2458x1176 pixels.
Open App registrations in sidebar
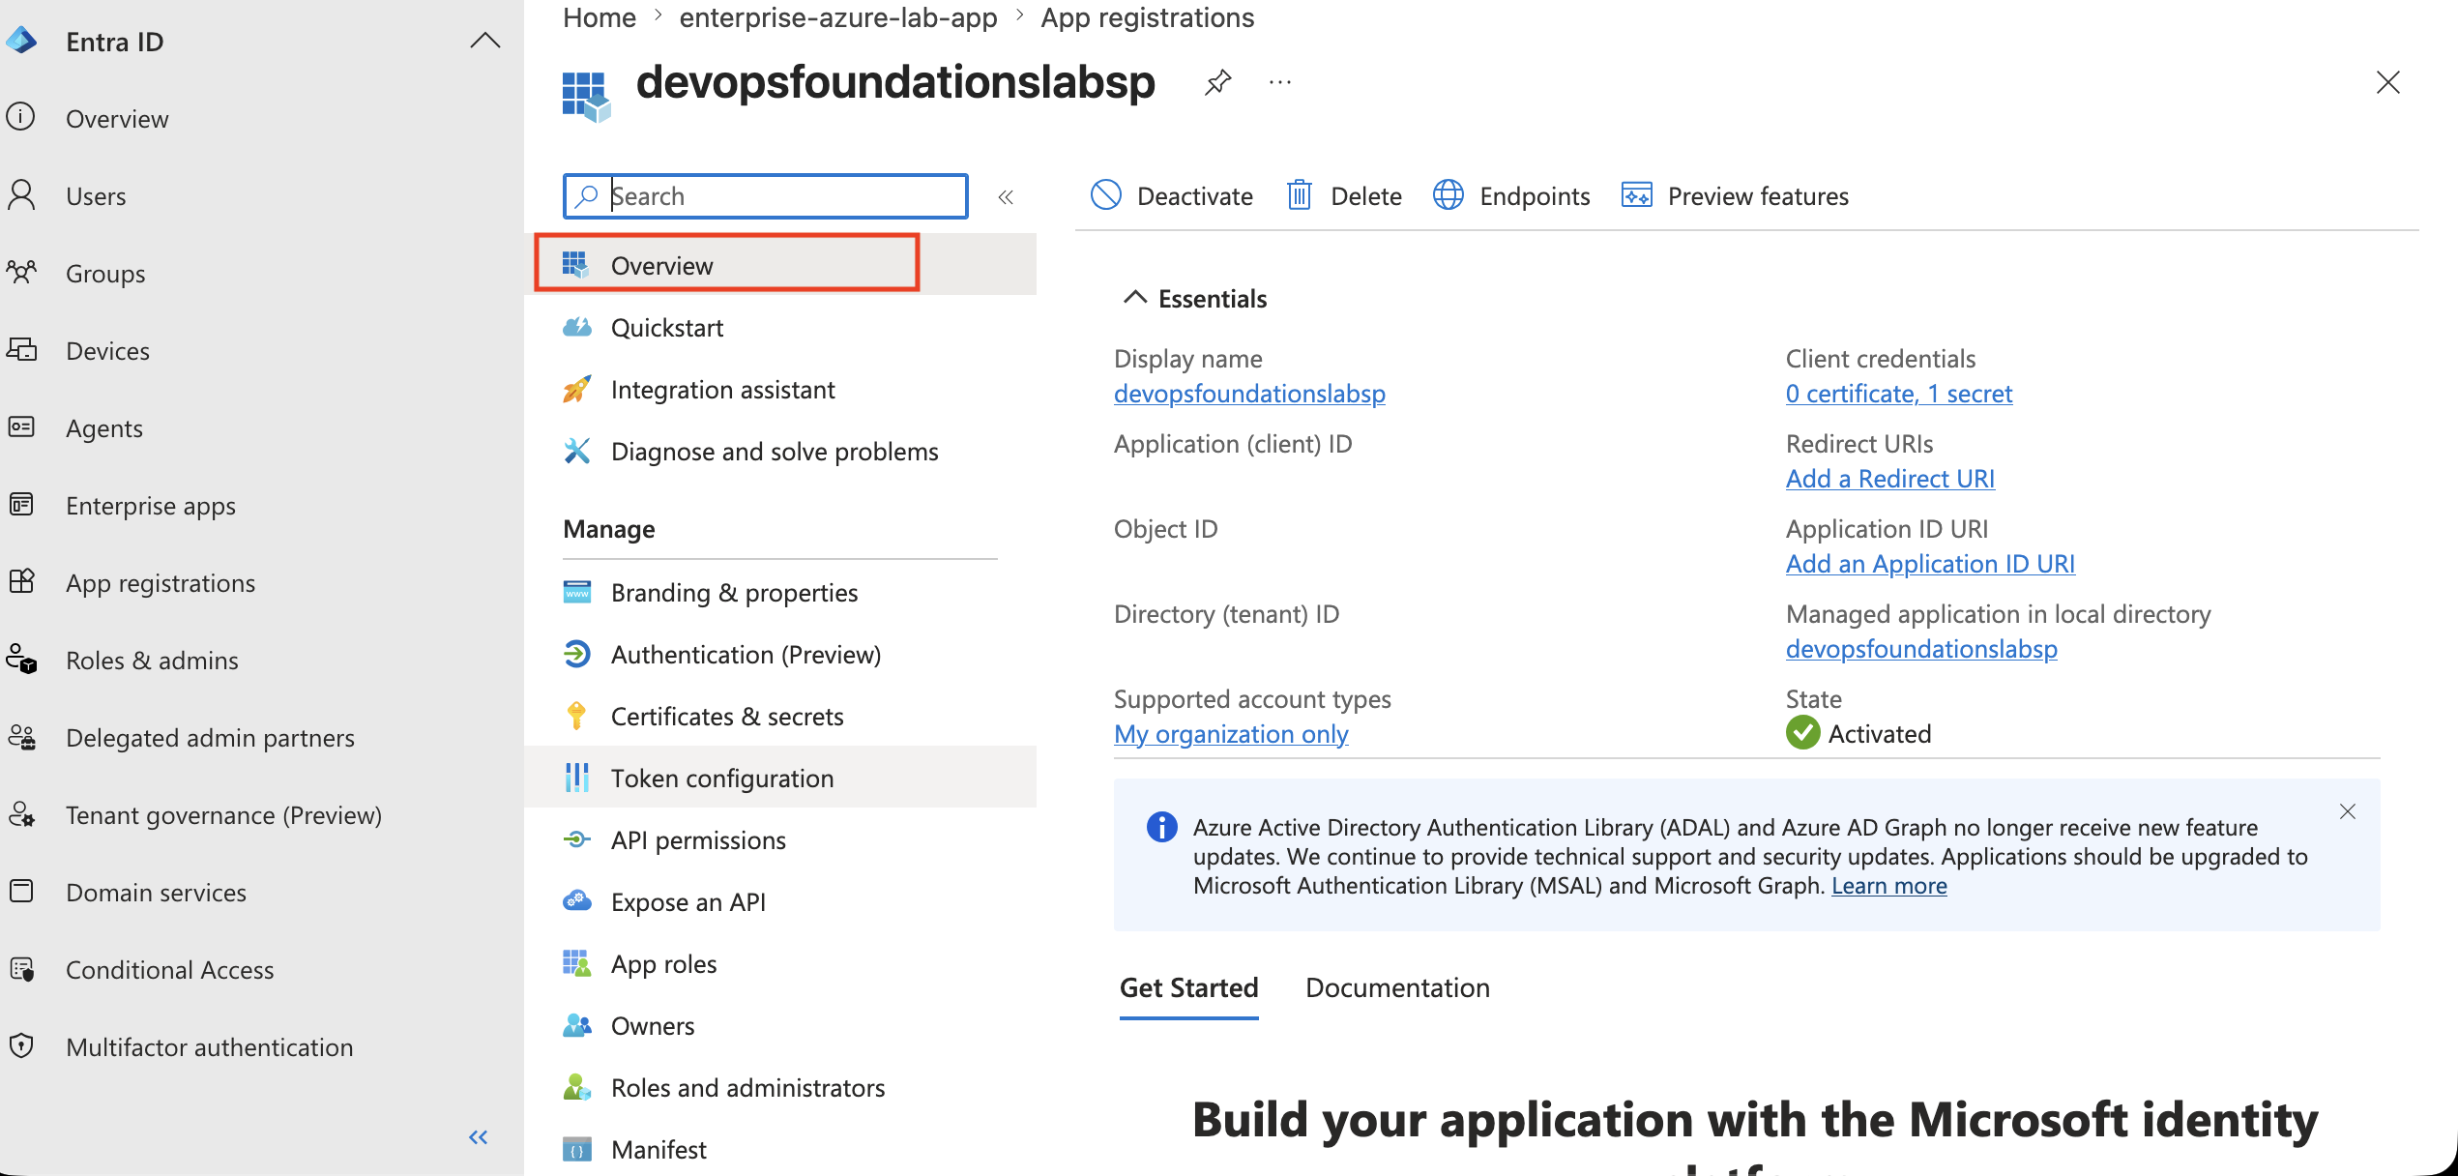[x=161, y=583]
